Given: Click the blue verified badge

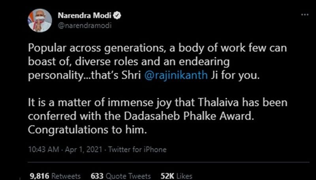Looking at the screenshot, I should click(x=117, y=16).
